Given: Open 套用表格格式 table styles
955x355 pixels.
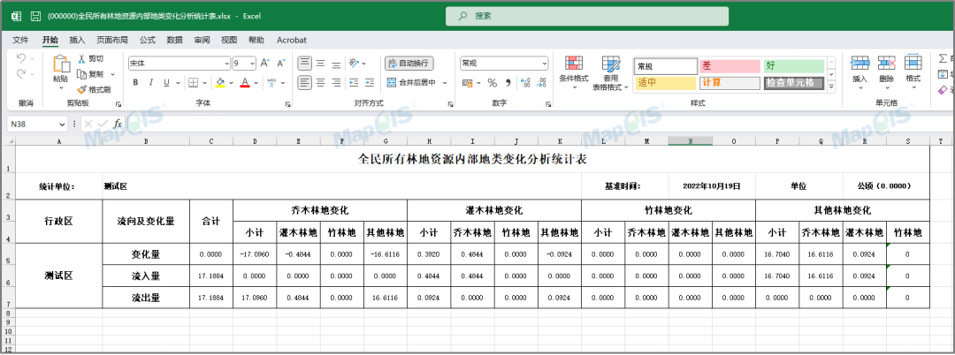Looking at the screenshot, I should 611,73.
